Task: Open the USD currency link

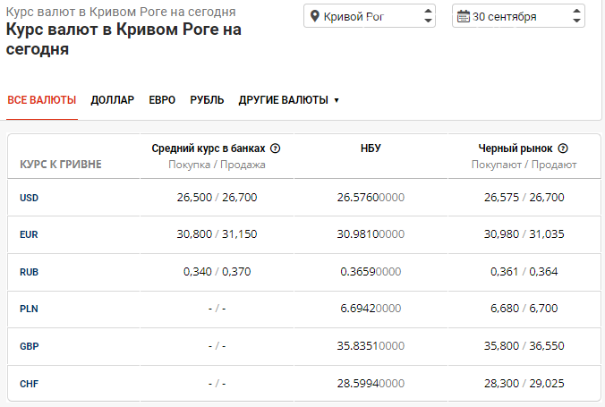Action: coord(30,198)
